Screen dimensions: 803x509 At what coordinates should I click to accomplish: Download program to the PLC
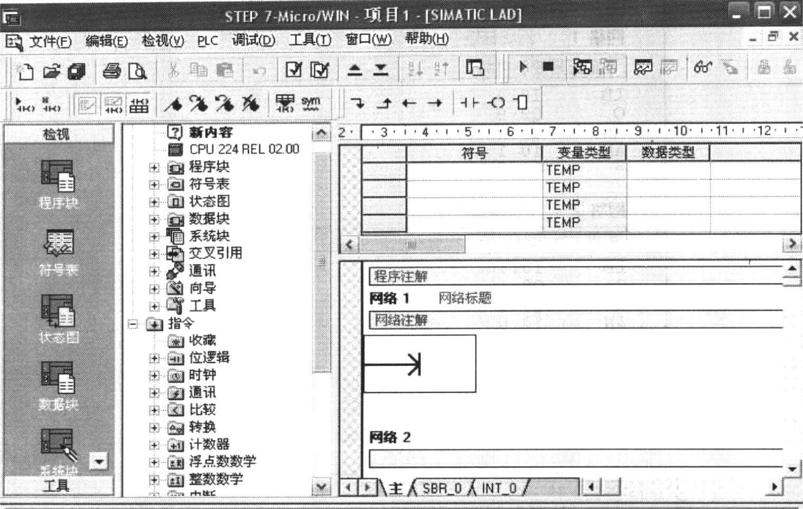coord(381,69)
